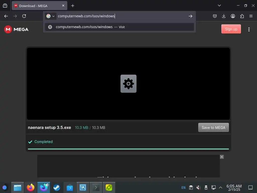Open the network connections tray icon
This screenshot has width=257, height=193.
213,187
